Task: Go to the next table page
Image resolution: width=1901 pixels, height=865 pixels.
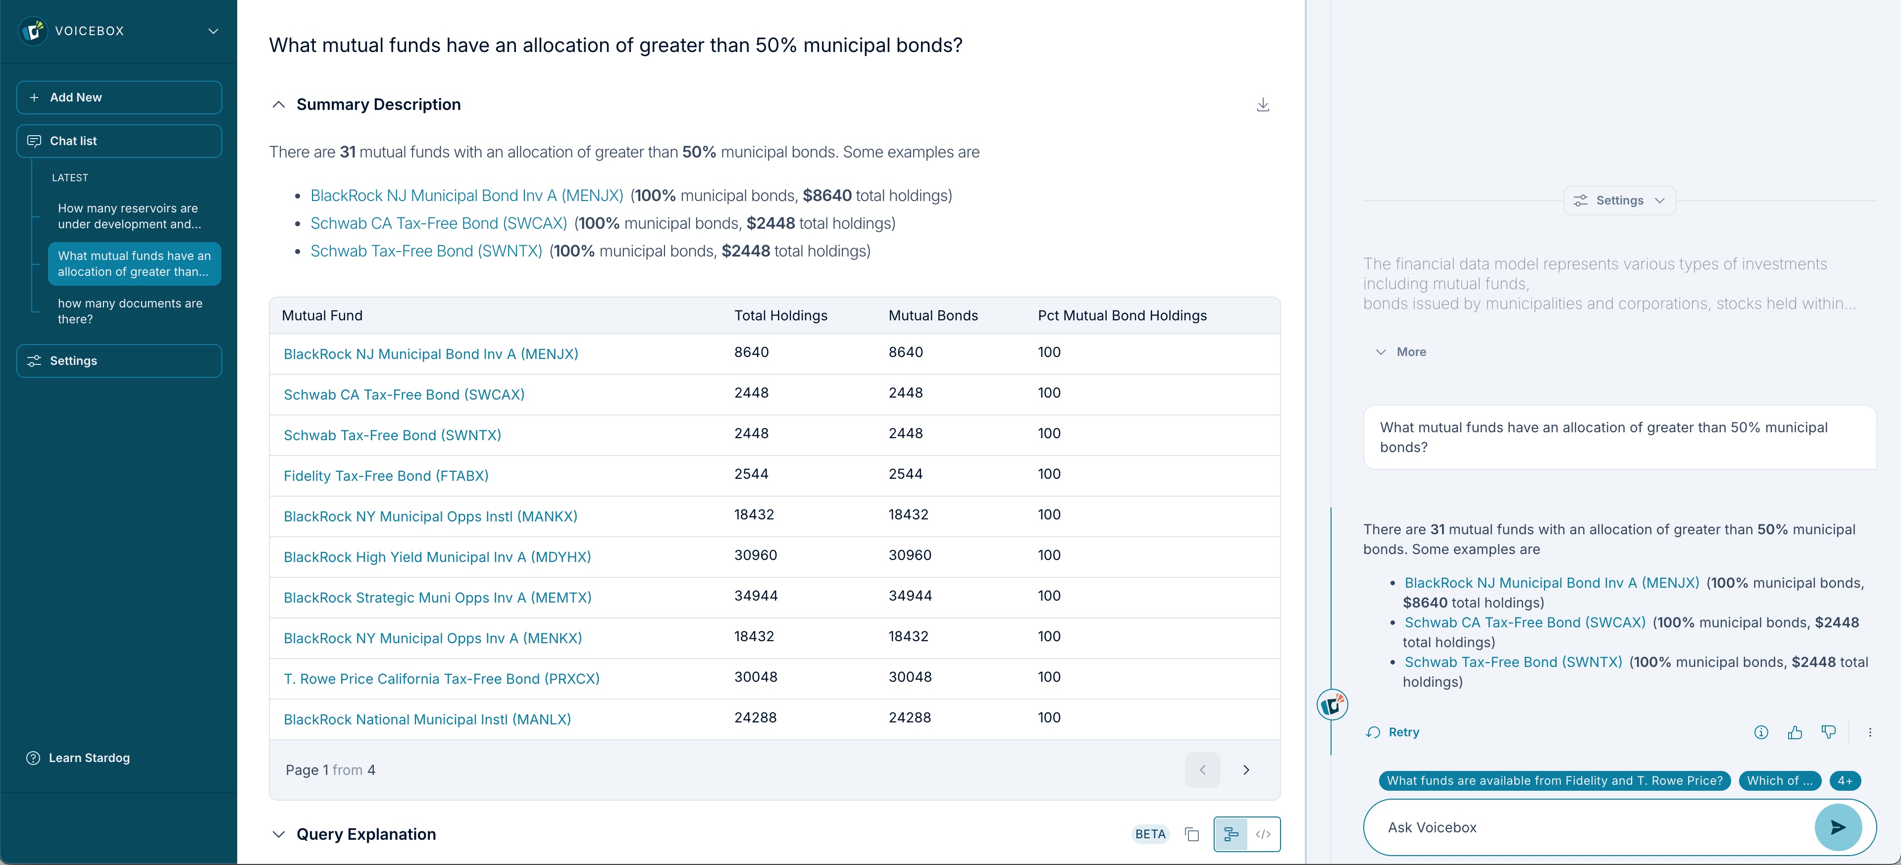Action: pyautogui.click(x=1246, y=770)
